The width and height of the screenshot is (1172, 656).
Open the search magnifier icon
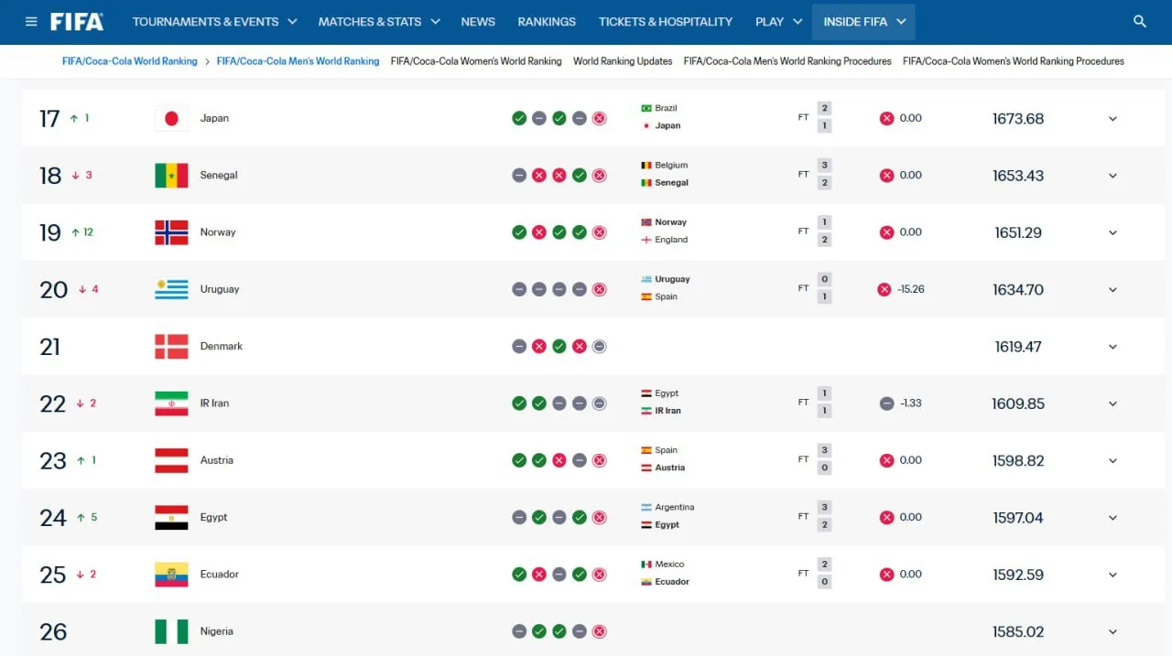pos(1140,22)
